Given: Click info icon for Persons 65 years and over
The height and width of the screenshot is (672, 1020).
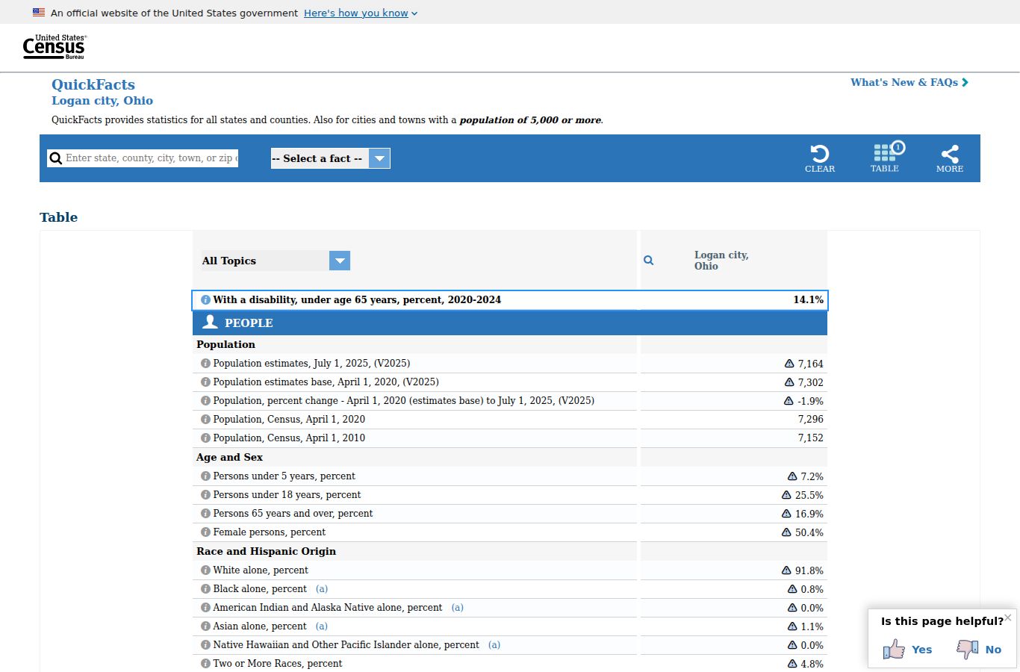Looking at the screenshot, I should tap(205, 514).
